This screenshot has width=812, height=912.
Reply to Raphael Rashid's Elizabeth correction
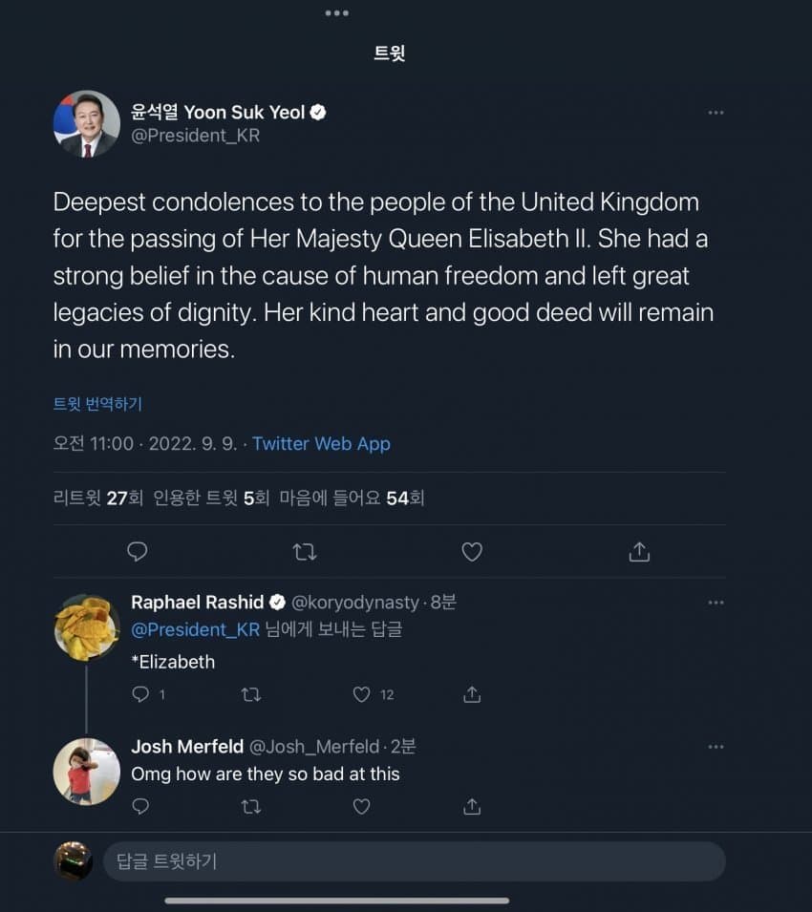pos(140,695)
